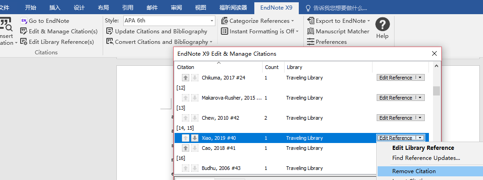This screenshot has height=180, width=483.
Task: Click the [16] citation group label
Action: (181, 158)
